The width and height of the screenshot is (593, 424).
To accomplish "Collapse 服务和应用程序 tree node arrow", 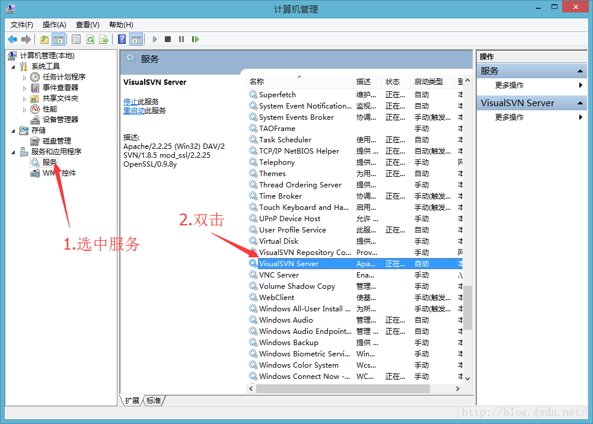I will (x=13, y=152).
